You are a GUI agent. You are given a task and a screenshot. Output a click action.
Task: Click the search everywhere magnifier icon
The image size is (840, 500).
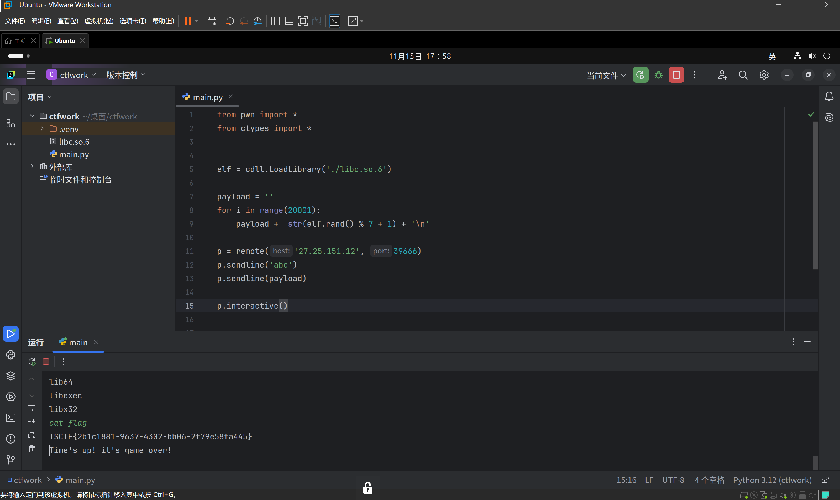click(x=743, y=75)
